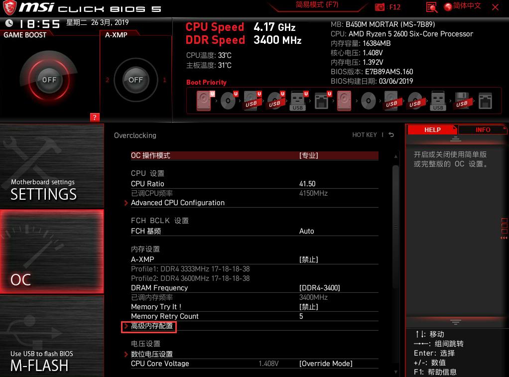Viewport: 509px width, 377px height.
Task: Click the MB: B450M MORTAR text
Action: pos(382,24)
